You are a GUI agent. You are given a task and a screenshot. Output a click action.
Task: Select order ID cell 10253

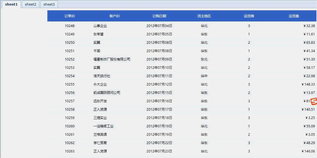70,67
